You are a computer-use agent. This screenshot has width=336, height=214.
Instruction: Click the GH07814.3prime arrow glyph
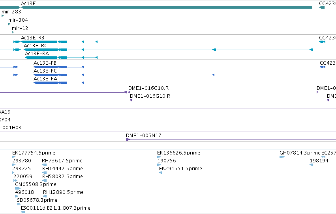(x=282, y=157)
